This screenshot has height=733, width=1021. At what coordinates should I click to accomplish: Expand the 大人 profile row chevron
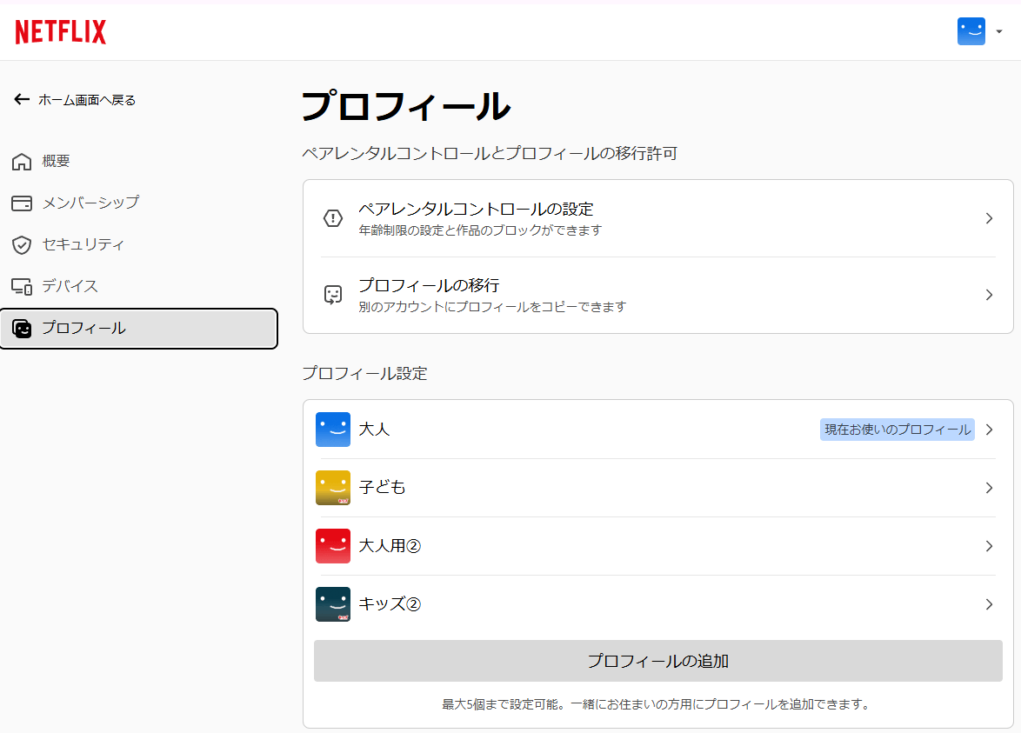989,430
